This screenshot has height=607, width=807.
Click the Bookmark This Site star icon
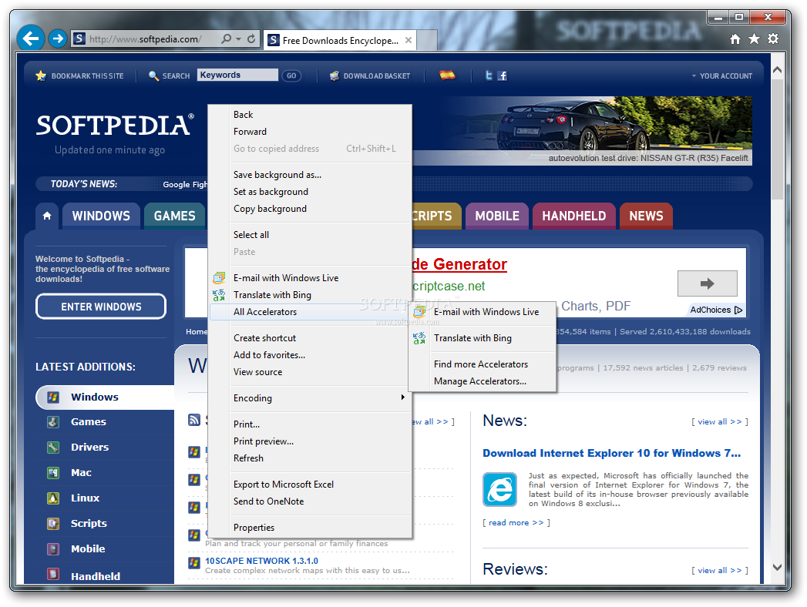tap(41, 75)
